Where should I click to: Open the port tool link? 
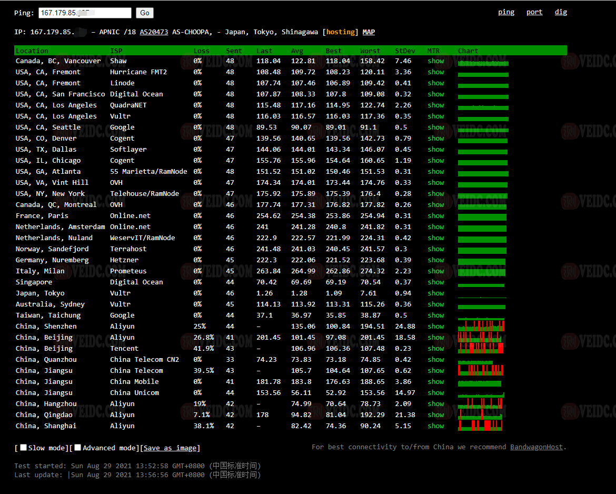pyautogui.click(x=534, y=12)
